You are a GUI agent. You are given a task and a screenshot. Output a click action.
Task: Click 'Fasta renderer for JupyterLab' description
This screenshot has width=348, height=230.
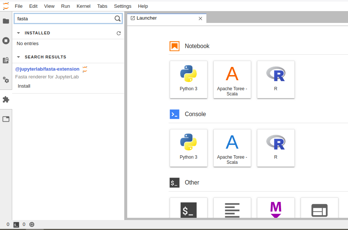pyautogui.click(x=47, y=77)
